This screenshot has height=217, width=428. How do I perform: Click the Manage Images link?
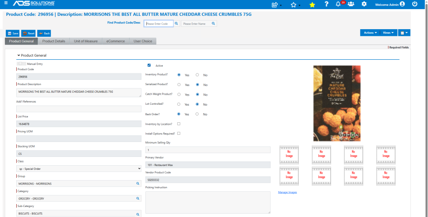(x=288, y=192)
